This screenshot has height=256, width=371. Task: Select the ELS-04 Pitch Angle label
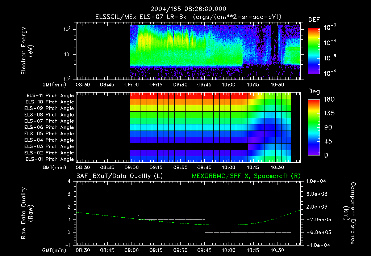49,140
